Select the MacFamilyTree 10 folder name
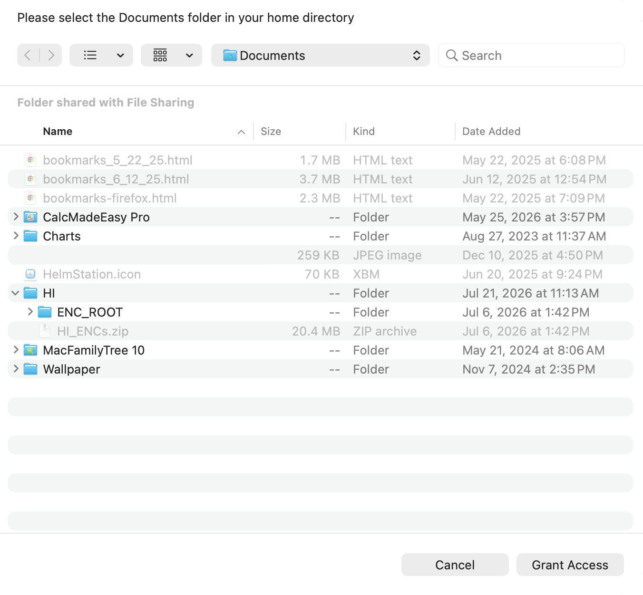 coord(94,350)
